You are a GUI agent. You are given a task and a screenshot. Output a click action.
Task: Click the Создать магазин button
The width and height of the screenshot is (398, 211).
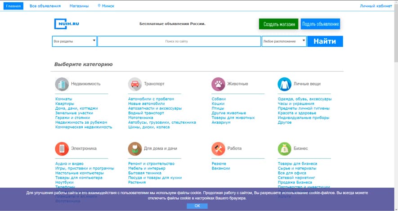pos(279,24)
